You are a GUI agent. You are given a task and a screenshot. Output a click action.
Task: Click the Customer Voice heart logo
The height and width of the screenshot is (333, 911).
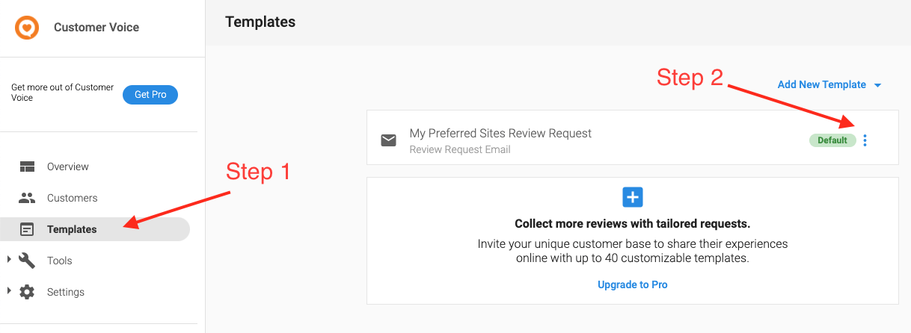click(x=27, y=28)
